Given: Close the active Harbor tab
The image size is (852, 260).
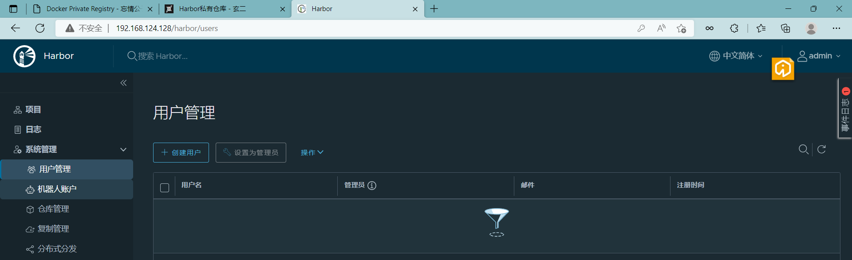Looking at the screenshot, I should coord(415,9).
